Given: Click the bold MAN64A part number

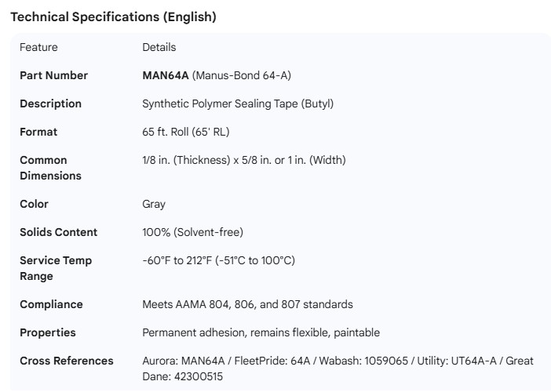Looking at the screenshot, I should coord(165,75).
